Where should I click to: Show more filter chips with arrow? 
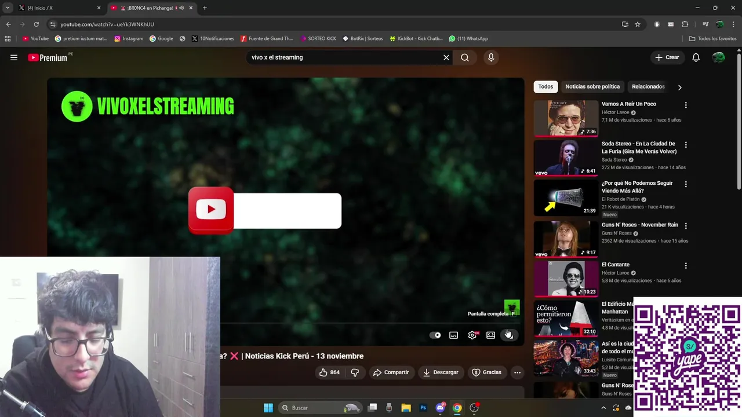(679, 87)
